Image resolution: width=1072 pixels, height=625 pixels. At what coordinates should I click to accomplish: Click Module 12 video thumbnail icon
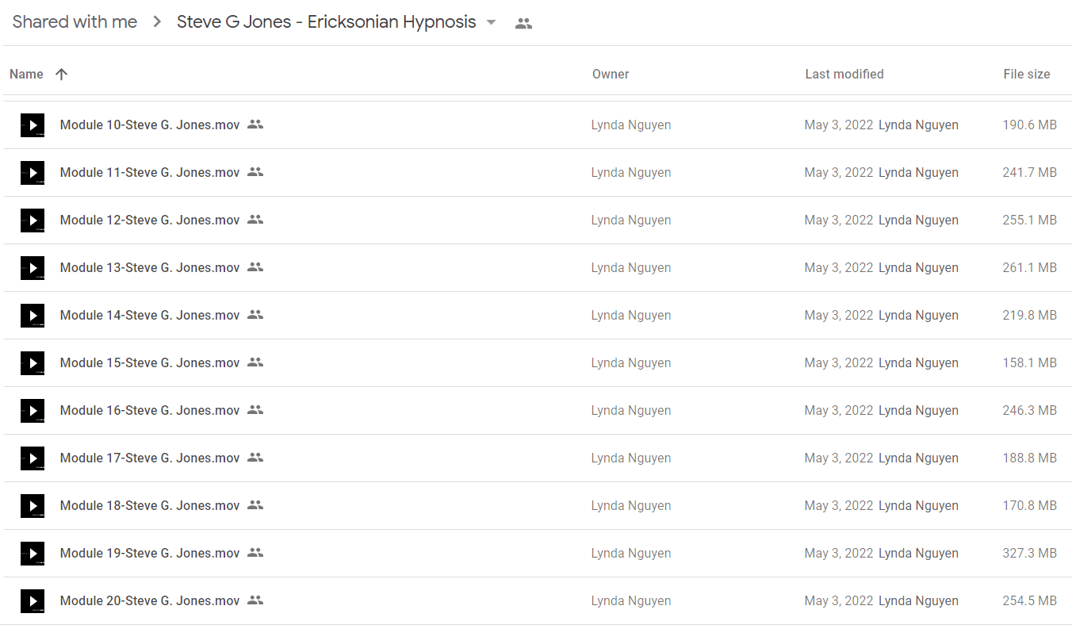tap(33, 220)
